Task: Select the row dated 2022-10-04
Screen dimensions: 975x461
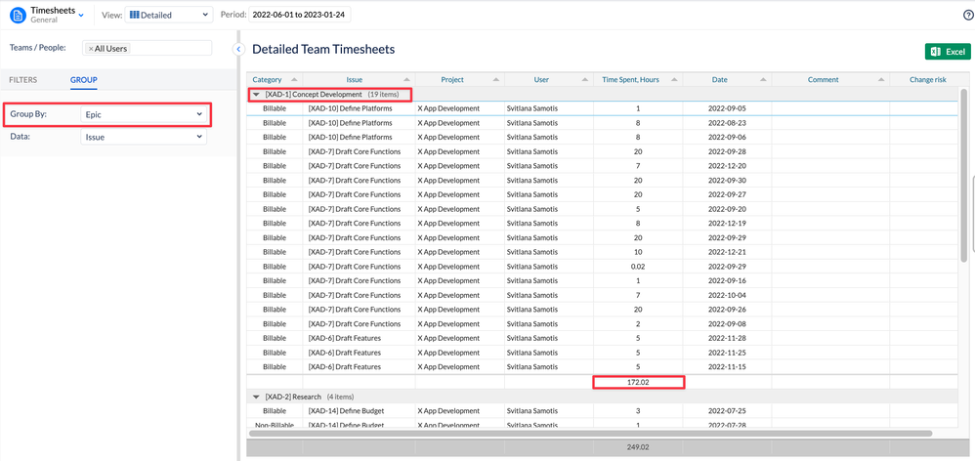Action: [602, 295]
